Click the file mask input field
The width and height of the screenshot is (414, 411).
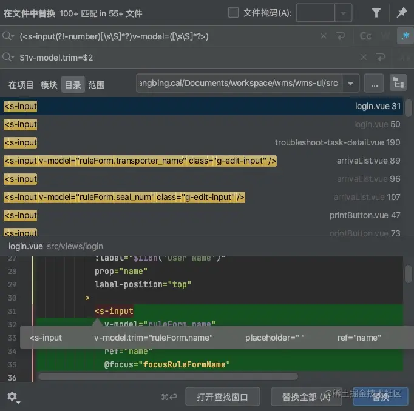pos(316,13)
